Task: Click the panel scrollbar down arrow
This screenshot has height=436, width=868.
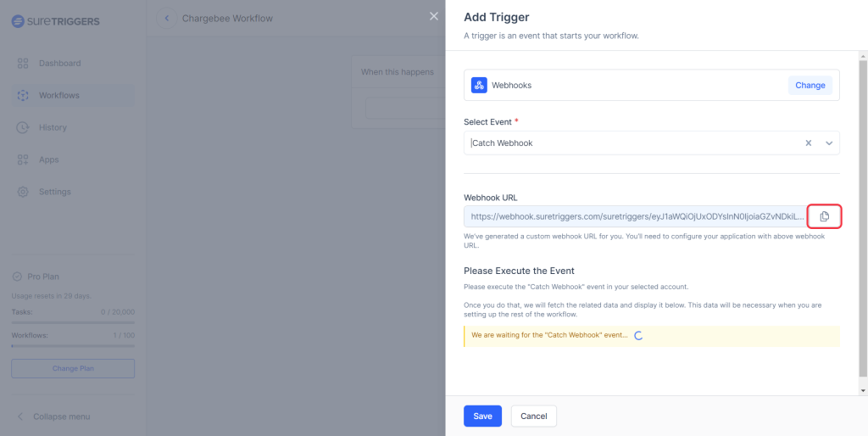Action: 863,390
